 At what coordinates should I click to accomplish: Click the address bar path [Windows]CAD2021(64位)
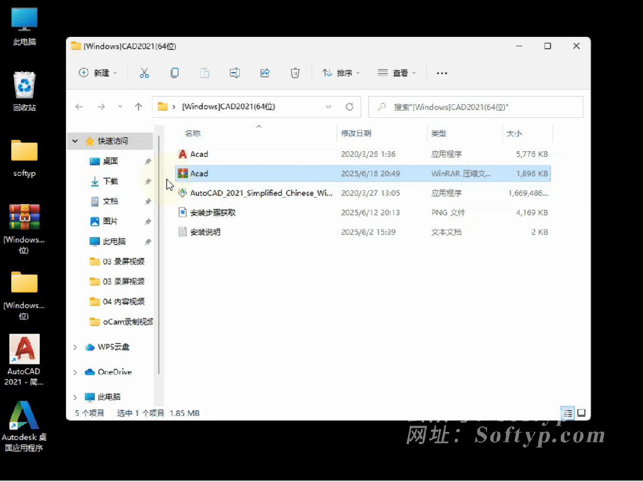tap(229, 107)
